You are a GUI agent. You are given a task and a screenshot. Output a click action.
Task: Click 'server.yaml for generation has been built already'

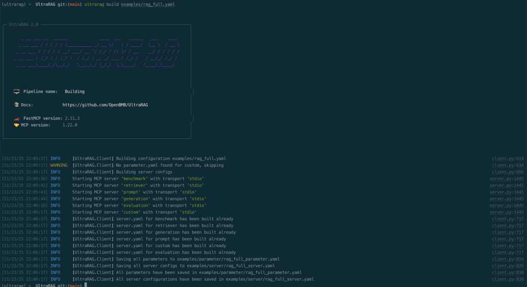click(x=176, y=232)
